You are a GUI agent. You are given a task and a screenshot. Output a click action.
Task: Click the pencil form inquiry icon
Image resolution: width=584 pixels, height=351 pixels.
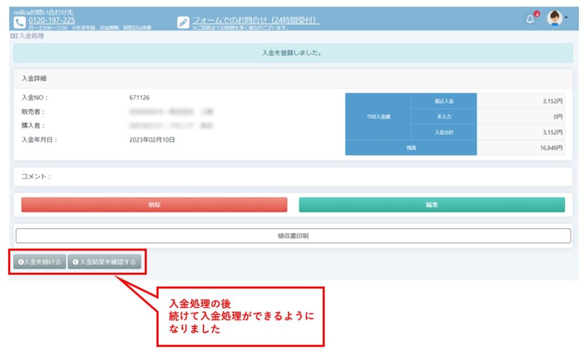click(x=183, y=22)
